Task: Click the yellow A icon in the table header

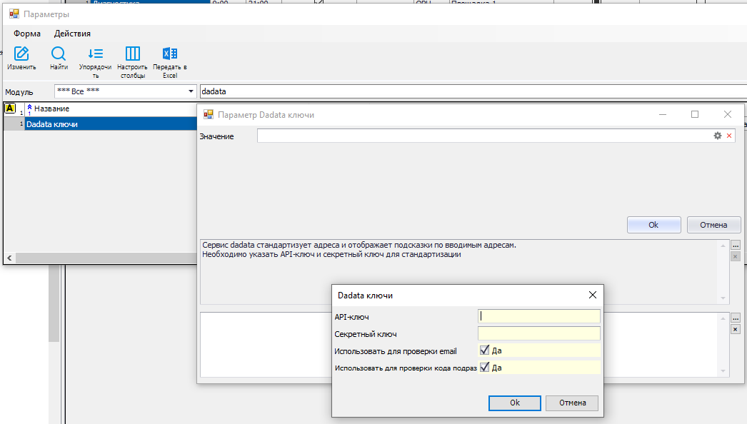Action: (x=10, y=108)
